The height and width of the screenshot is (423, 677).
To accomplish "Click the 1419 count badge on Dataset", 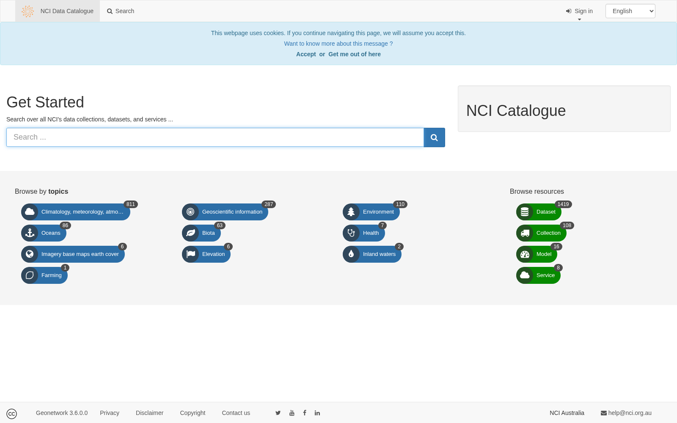I will [563, 204].
